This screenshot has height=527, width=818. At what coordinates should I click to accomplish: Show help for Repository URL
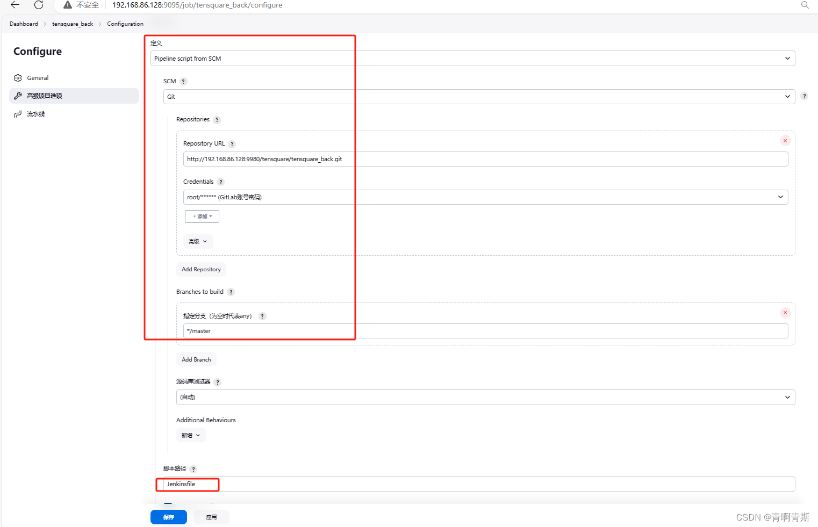point(232,144)
